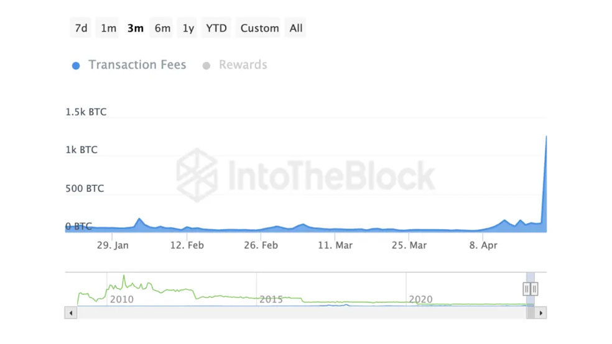Switch to the 6m range
Image resolution: width=612 pixels, height=344 pixels.
[x=162, y=28]
